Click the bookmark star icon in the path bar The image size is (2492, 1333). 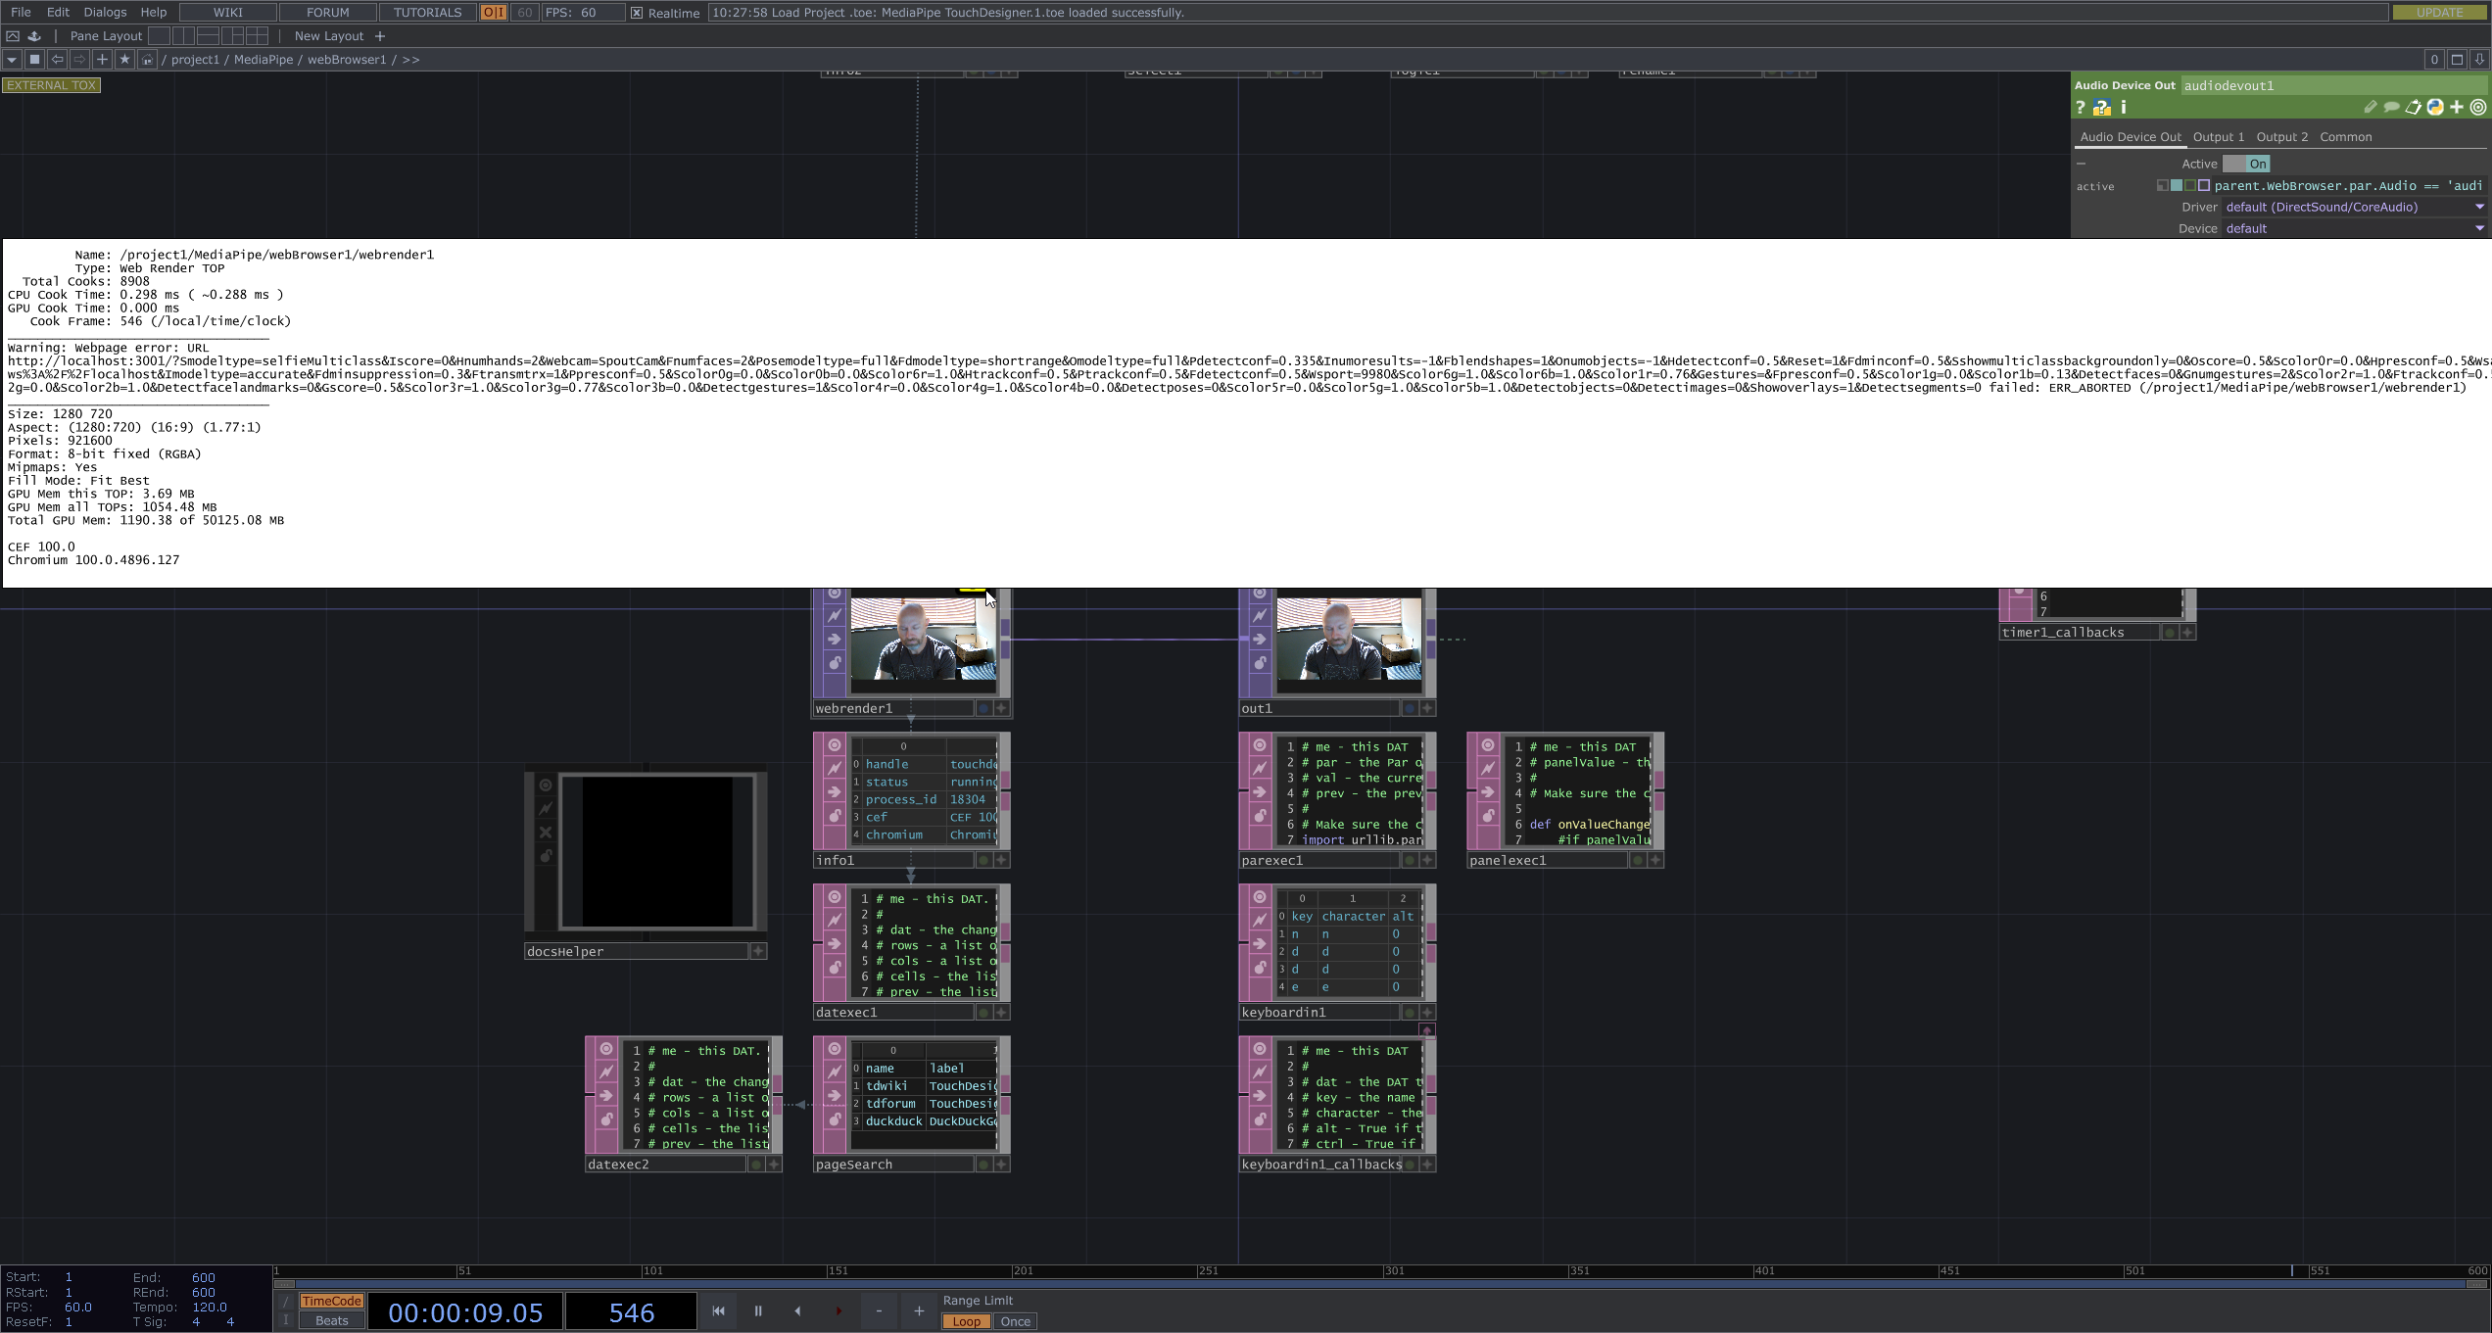(124, 59)
